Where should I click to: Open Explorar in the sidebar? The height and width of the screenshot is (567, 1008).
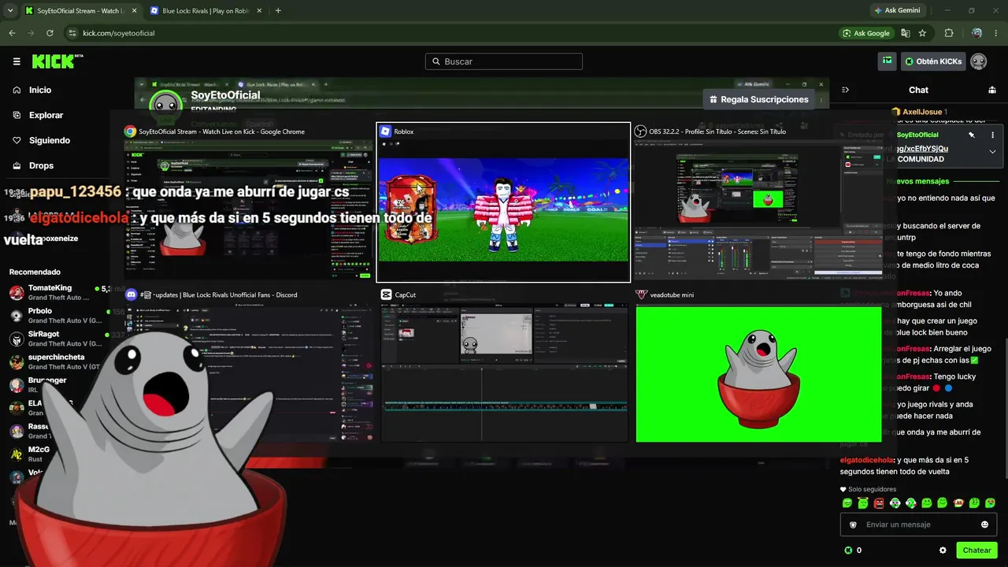pos(38,115)
